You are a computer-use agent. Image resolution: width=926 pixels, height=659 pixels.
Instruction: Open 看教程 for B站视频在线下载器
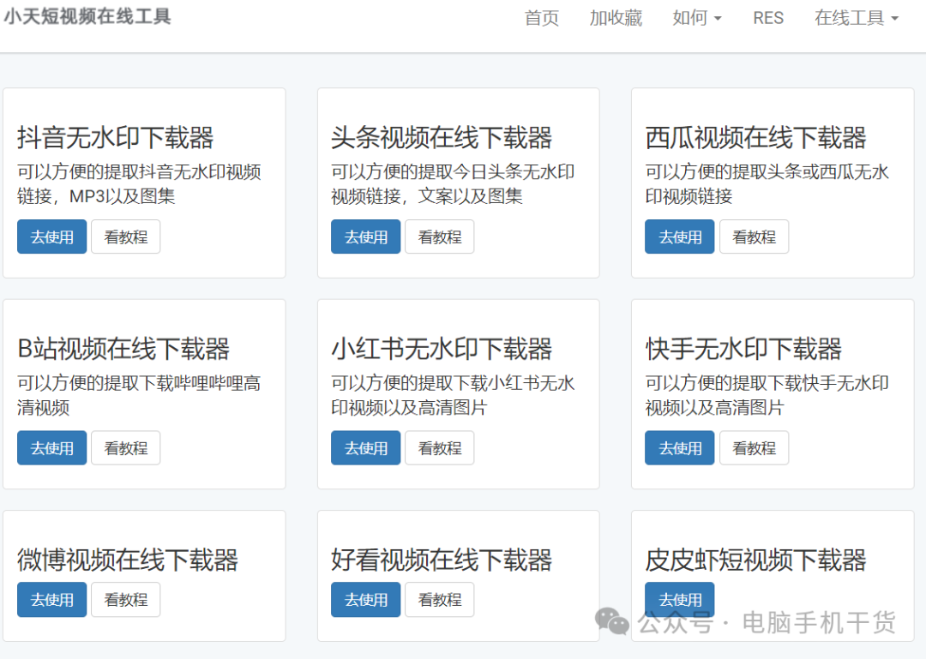coord(126,448)
